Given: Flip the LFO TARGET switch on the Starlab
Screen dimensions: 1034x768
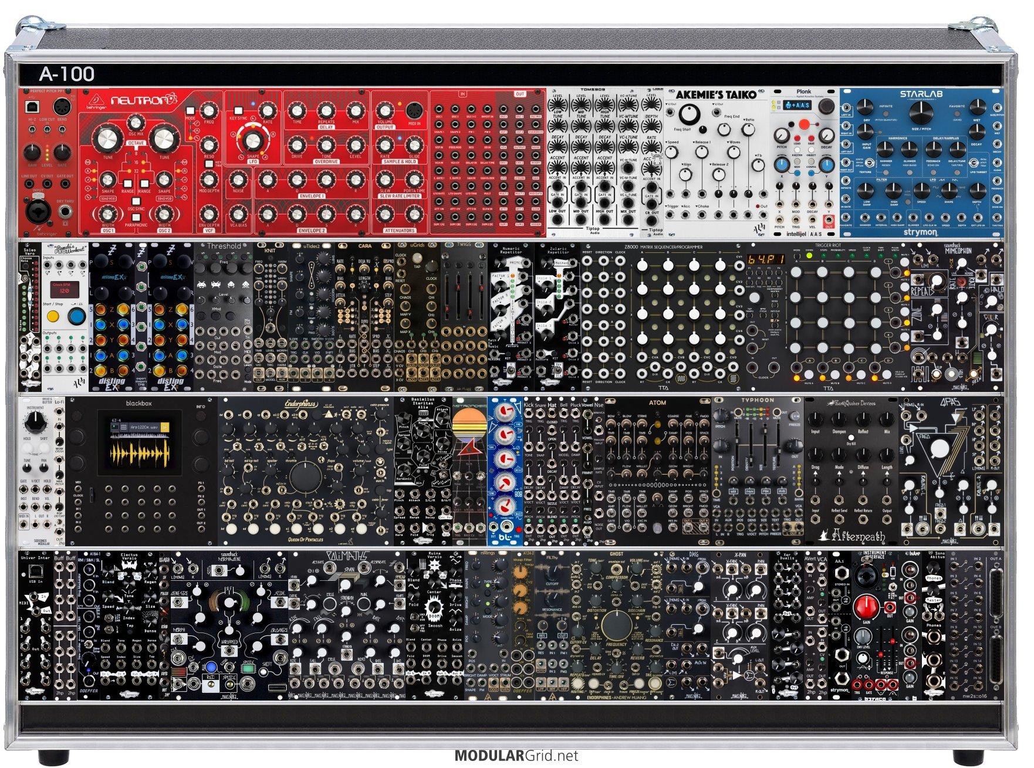Looking at the screenshot, I should (974, 163).
